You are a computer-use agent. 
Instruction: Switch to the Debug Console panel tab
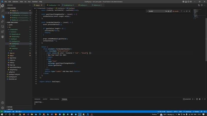[x=54, y=99]
